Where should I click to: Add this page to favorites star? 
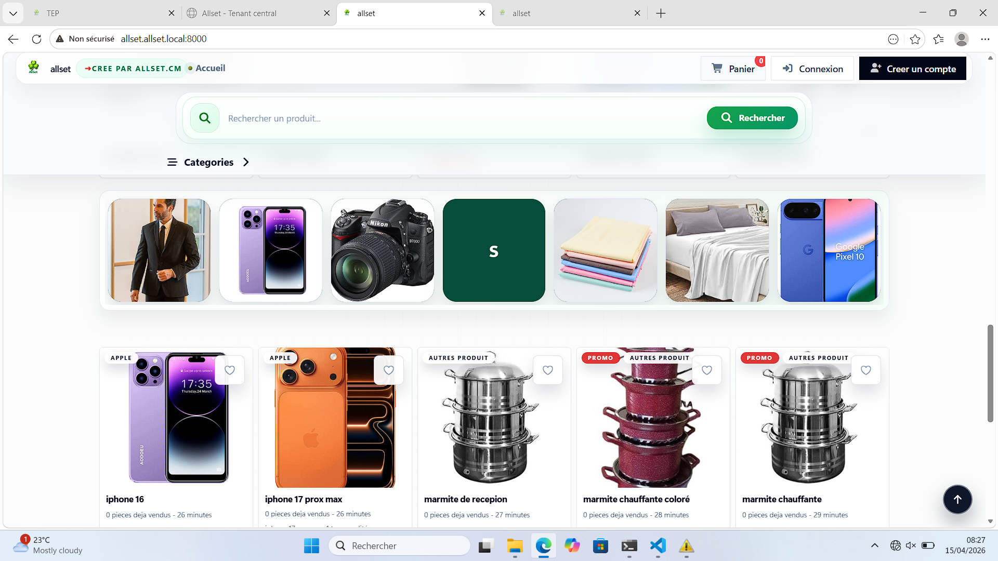click(915, 39)
